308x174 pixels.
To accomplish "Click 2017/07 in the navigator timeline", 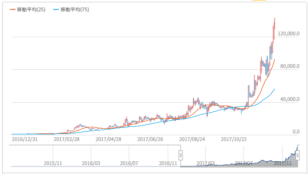I will (x=244, y=163).
